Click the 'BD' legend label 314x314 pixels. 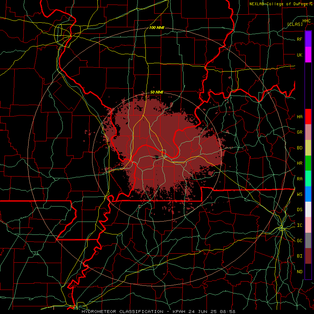tap(300, 148)
